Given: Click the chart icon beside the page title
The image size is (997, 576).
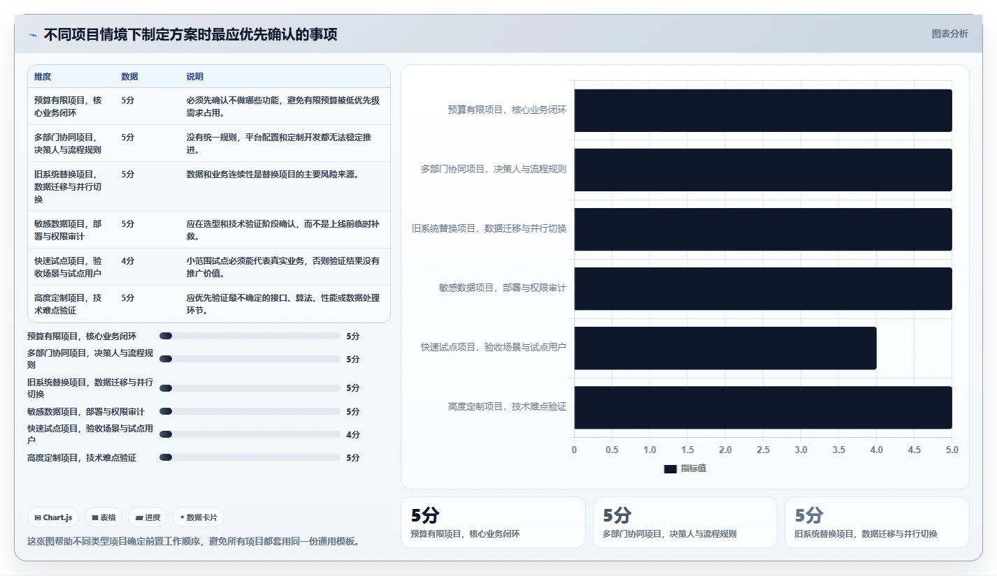Looking at the screenshot, I should [x=33, y=35].
